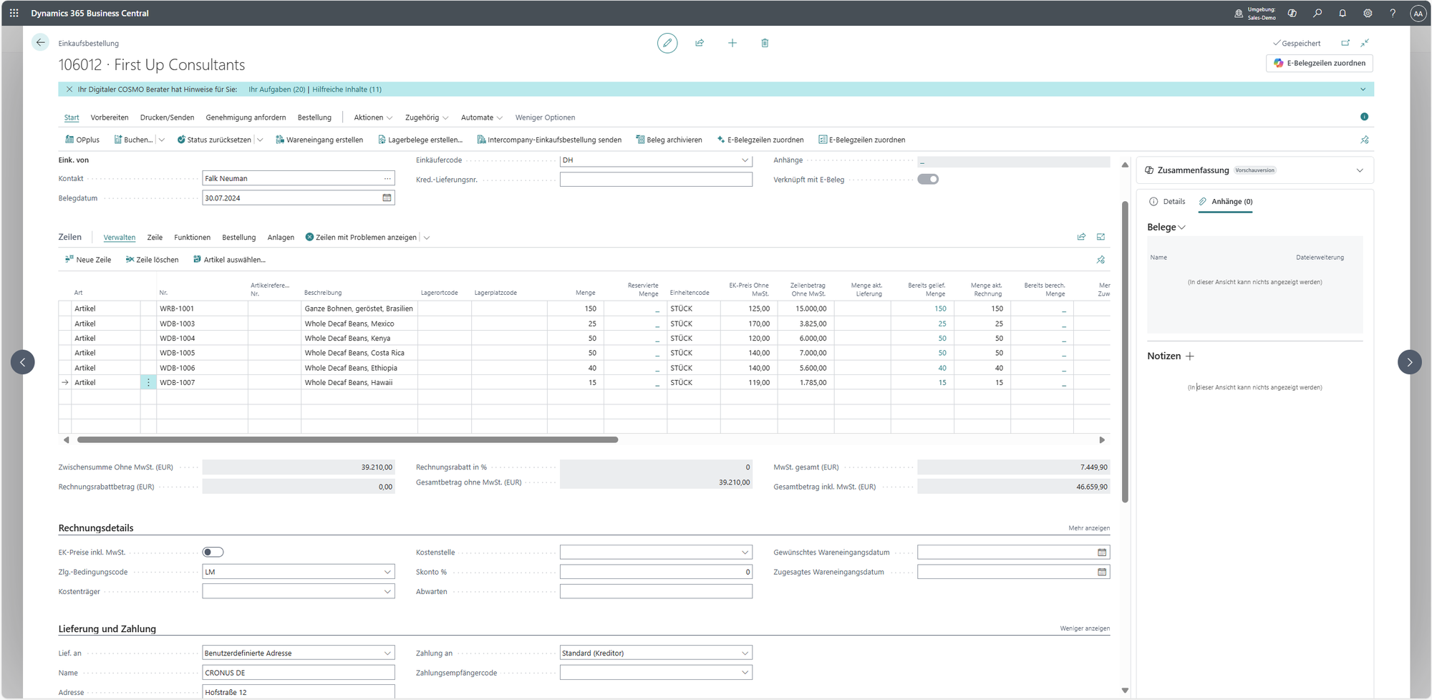The width and height of the screenshot is (1432, 700).
Task: Open the notifications bell icon
Action: pos(1342,13)
